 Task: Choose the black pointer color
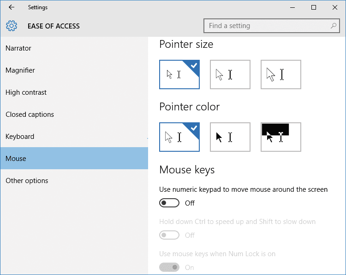[x=230, y=137]
